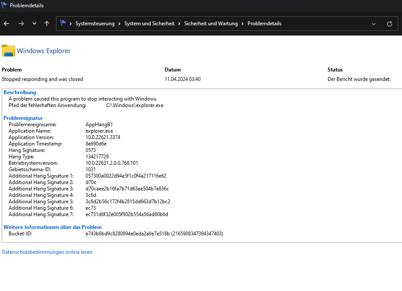Click the path C:\Windows\explorer.exe
Image resolution: width=402 pixels, height=291 pixels.
135,105
